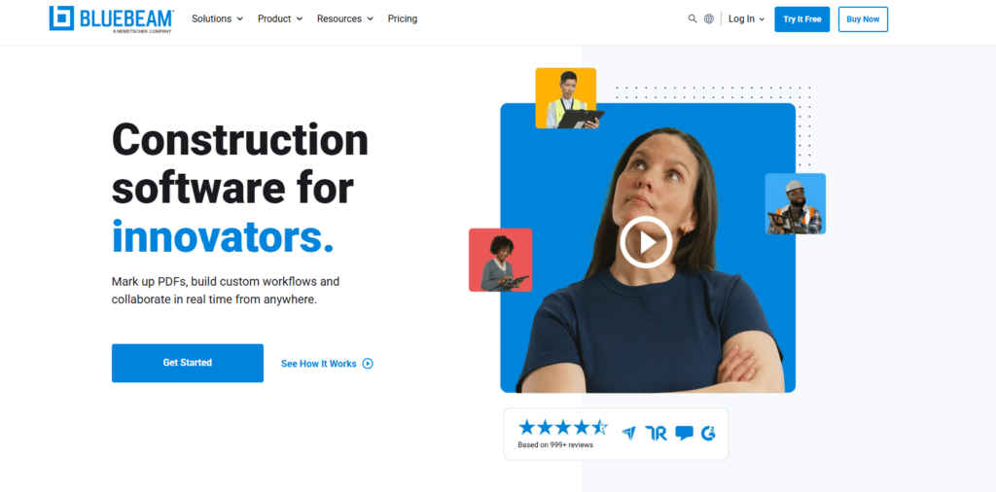The width and height of the screenshot is (996, 492).
Task: Expand the Solutions dropdown menu
Action: pyautogui.click(x=217, y=19)
